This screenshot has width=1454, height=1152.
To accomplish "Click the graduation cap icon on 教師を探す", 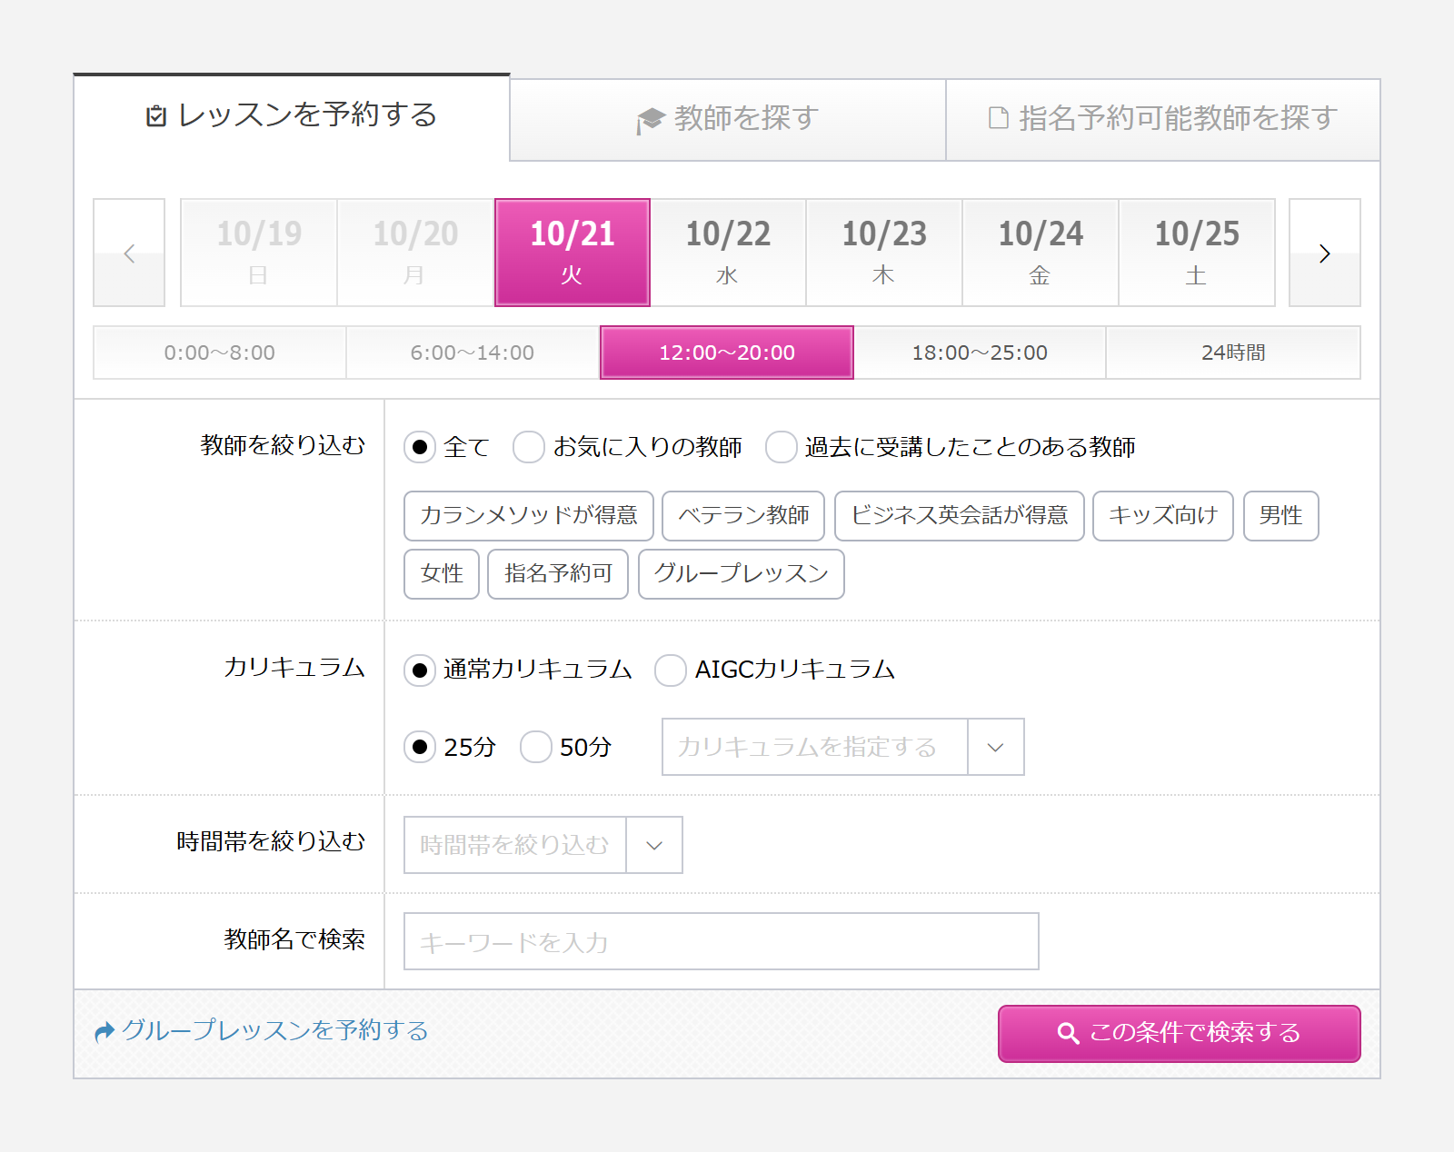I will [651, 120].
